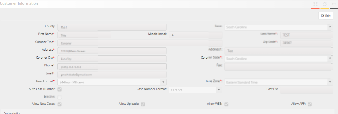338x114 pixels.
Task: Toggle the Inactive checkbox
Action: click(x=59, y=97)
